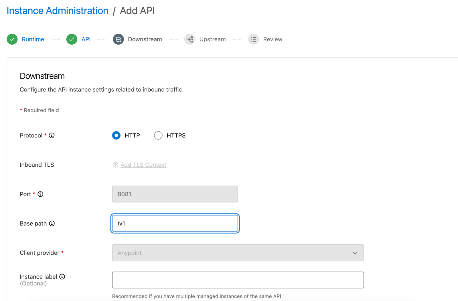Click the green Runtime checkmark icon
Viewport: 458px width, 301px height.
12,39
